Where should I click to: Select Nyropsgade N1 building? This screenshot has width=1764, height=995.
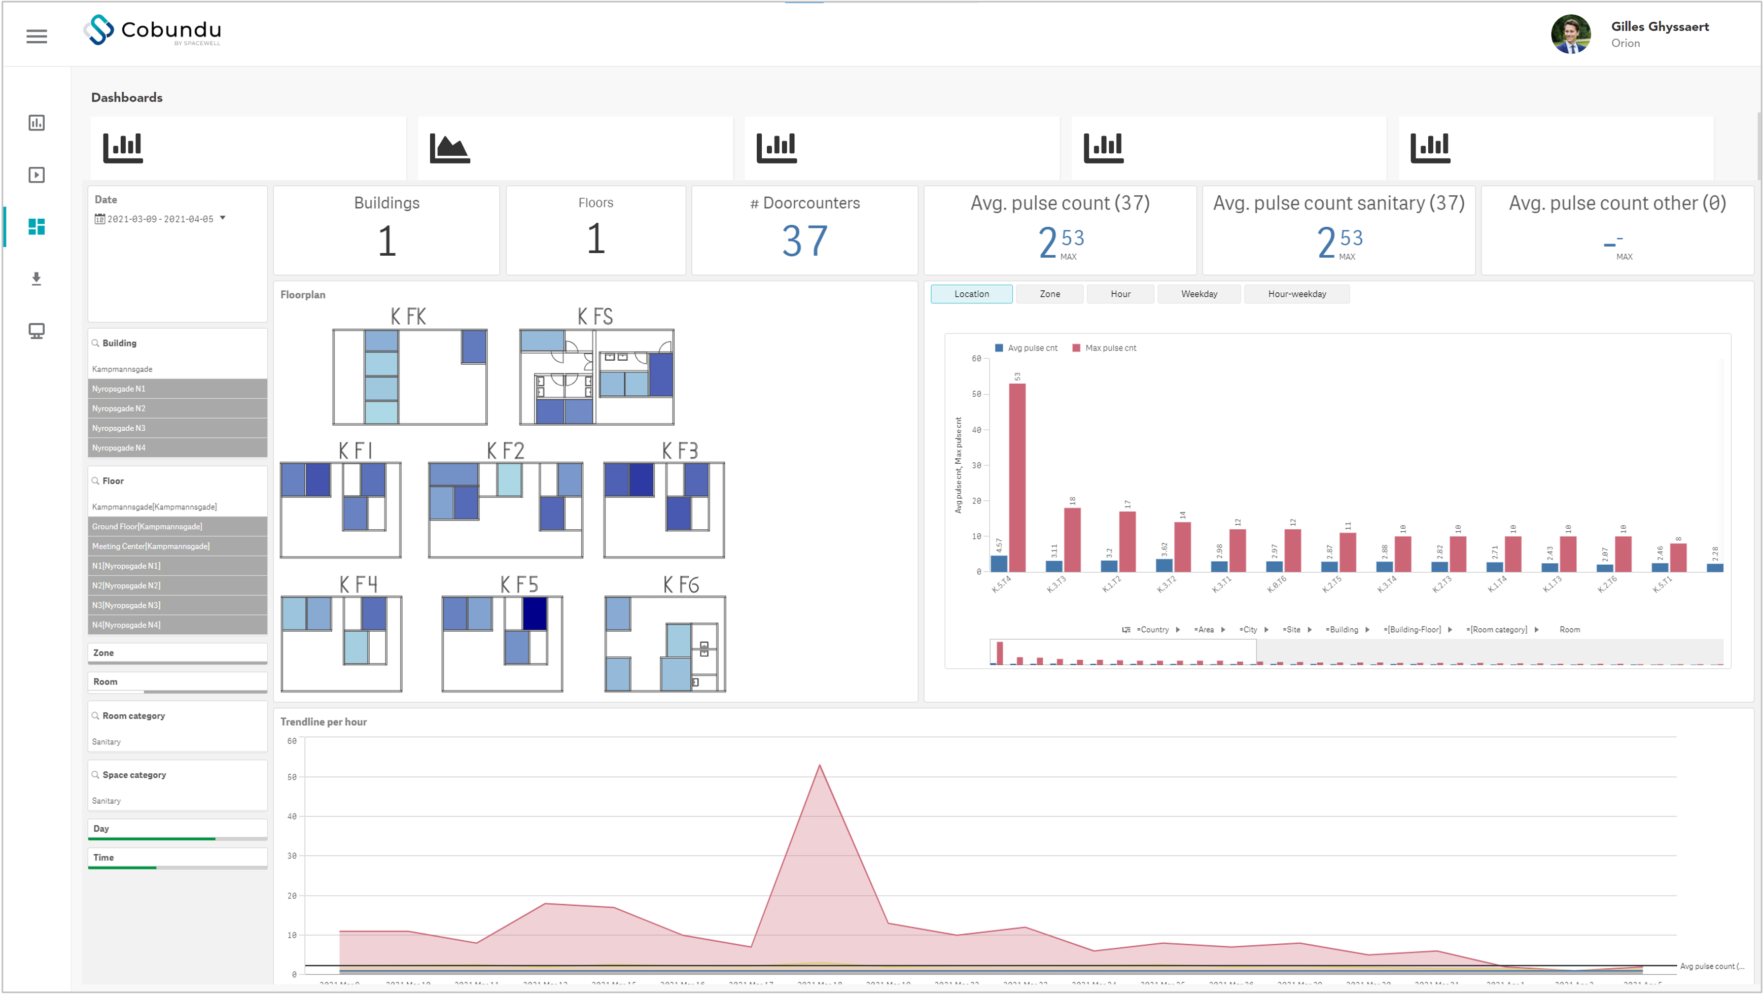point(178,389)
